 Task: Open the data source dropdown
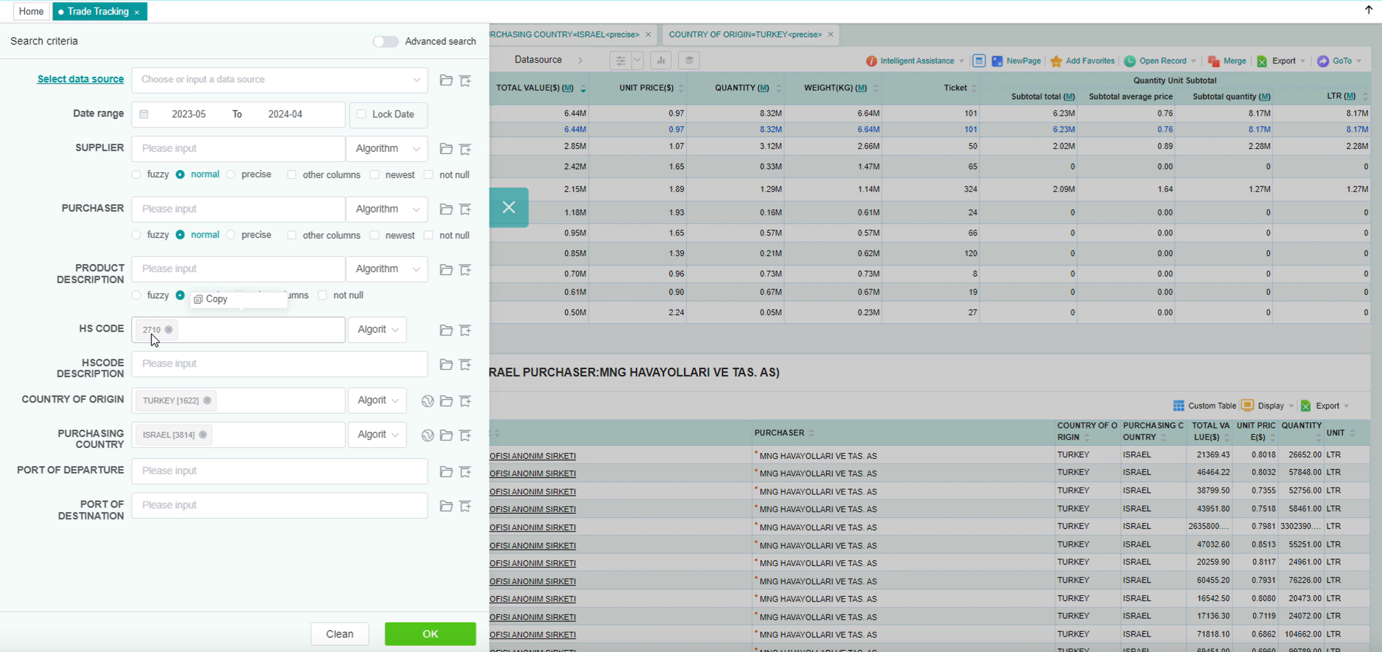279,80
